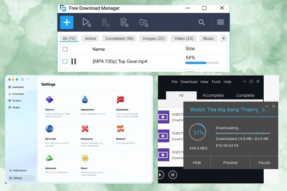The height and width of the screenshot is (191, 287).
Task: Open About settings yellow asterisk icon
Action: point(85,158)
